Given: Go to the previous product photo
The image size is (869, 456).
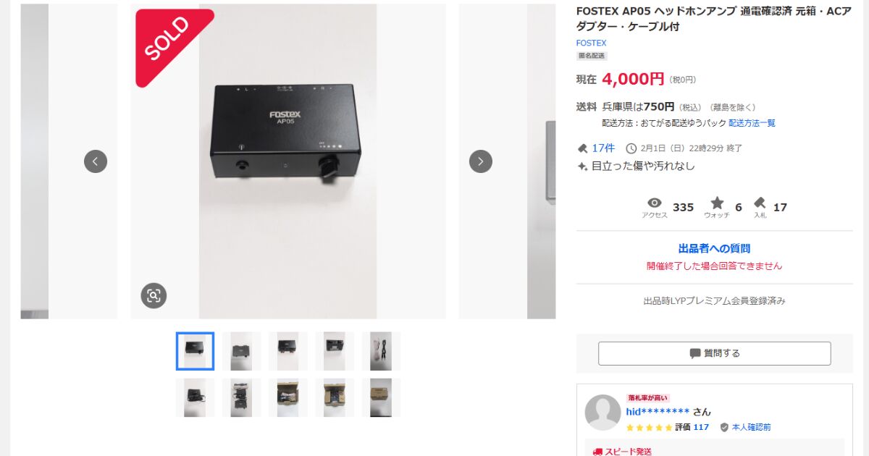Looking at the screenshot, I should [x=96, y=161].
